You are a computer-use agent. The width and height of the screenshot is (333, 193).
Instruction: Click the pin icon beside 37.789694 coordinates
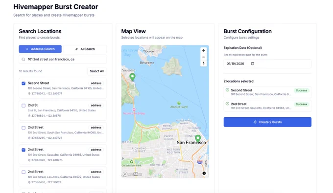point(29,116)
